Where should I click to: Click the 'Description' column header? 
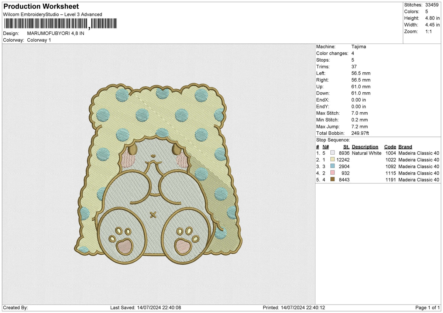[365, 147]
